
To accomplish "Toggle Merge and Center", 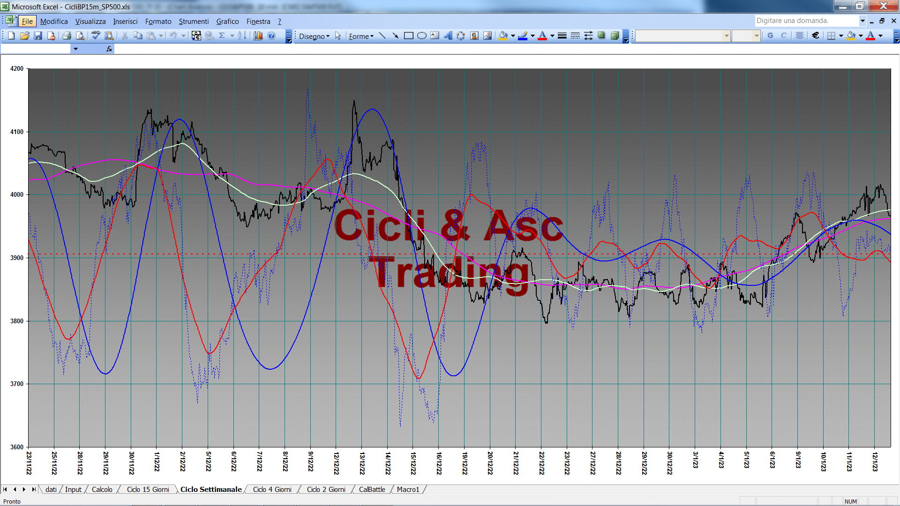I will pyautogui.click(x=800, y=36).
